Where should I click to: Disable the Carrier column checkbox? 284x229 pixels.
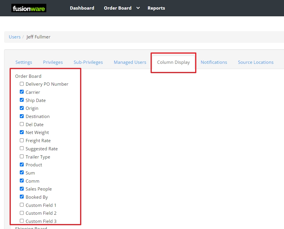pos(22,91)
